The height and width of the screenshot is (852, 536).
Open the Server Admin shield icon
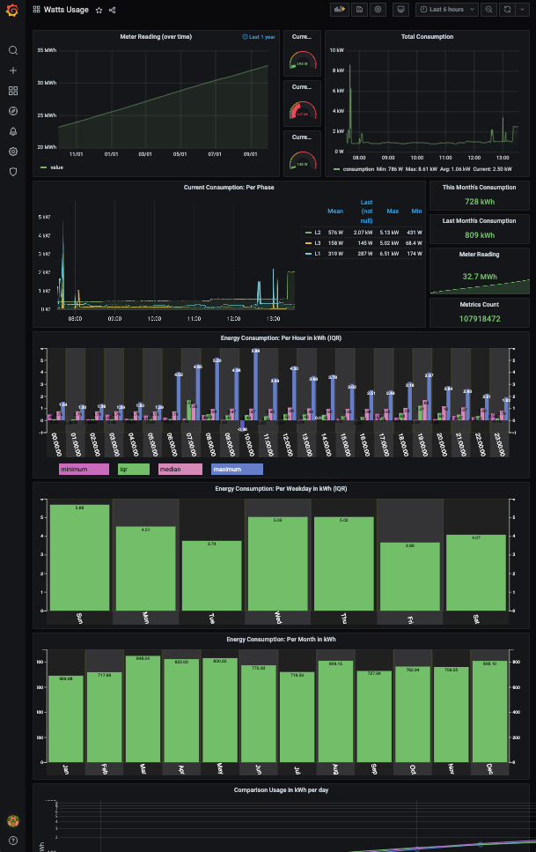coord(13,172)
